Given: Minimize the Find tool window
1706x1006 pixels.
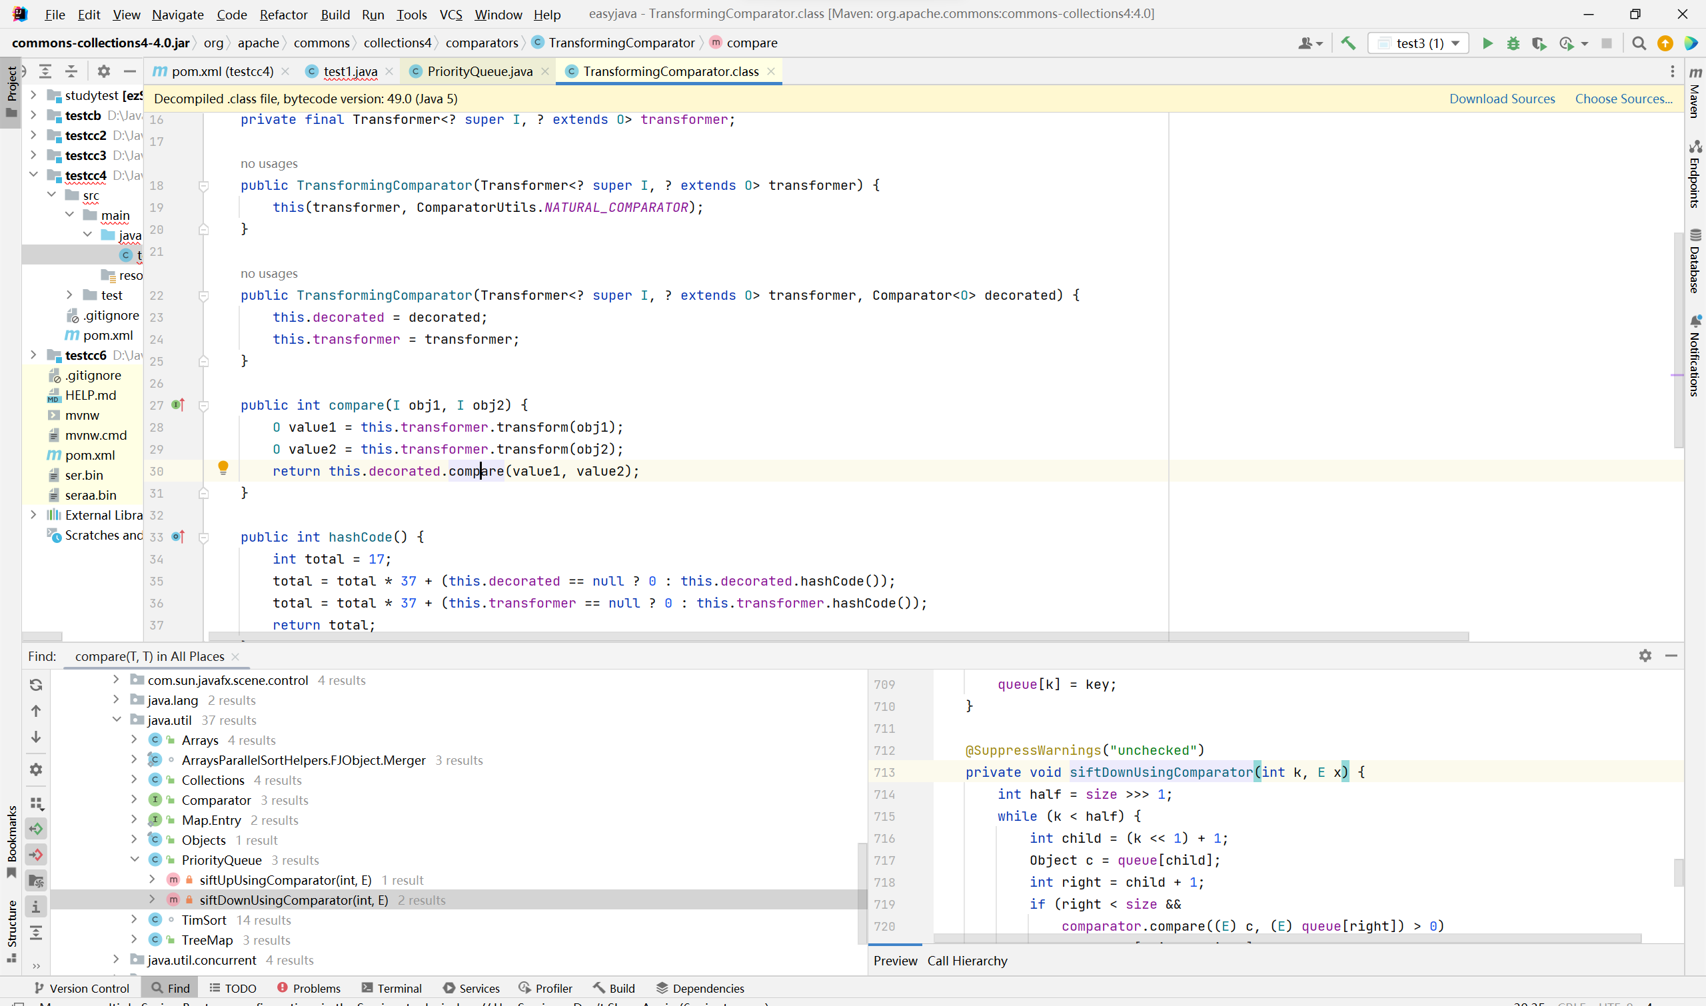Looking at the screenshot, I should click(x=1671, y=656).
